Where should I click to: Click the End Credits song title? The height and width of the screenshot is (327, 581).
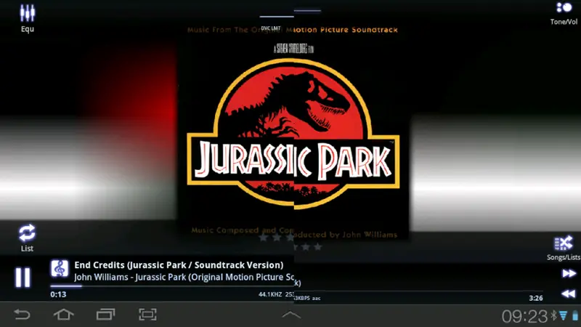pos(179,265)
